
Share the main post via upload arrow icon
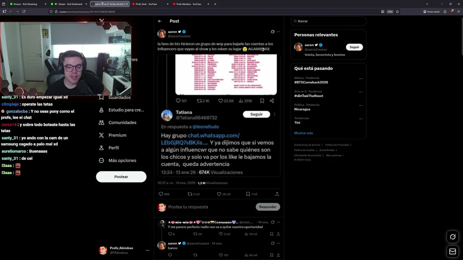[277, 194]
